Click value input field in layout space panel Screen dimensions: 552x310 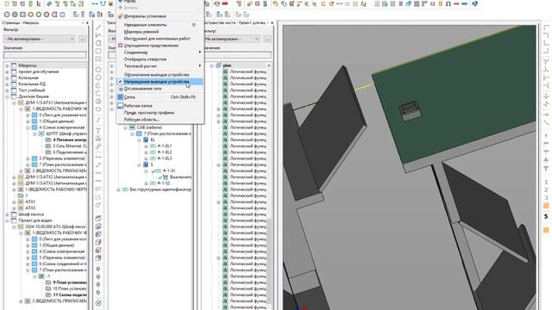[238, 55]
